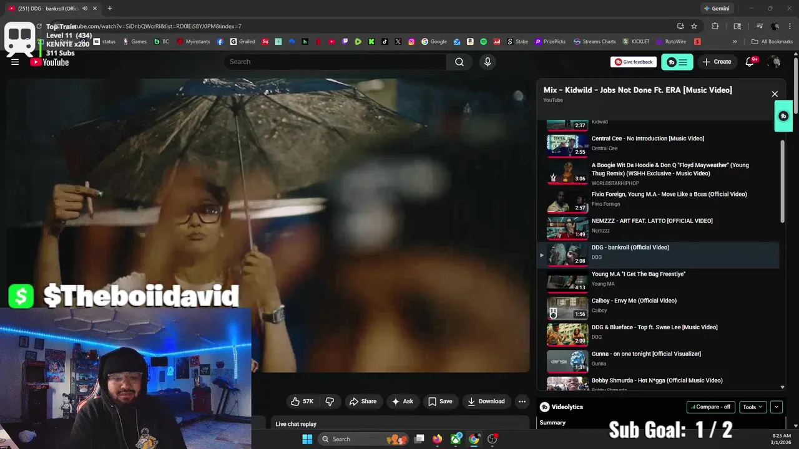The height and width of the screenshot is (449, 799).
Task: Open the Gemini button in Chrome title bar
Action: click(x=717, y=9)
